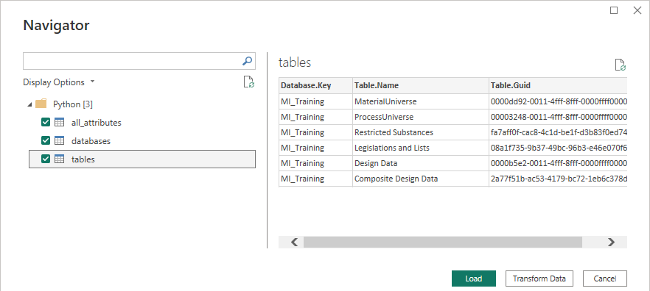Click the Guid cell in the MaterialUniverse row
The width and height of the screenshot is (650, 291).
tap(558, 101)
